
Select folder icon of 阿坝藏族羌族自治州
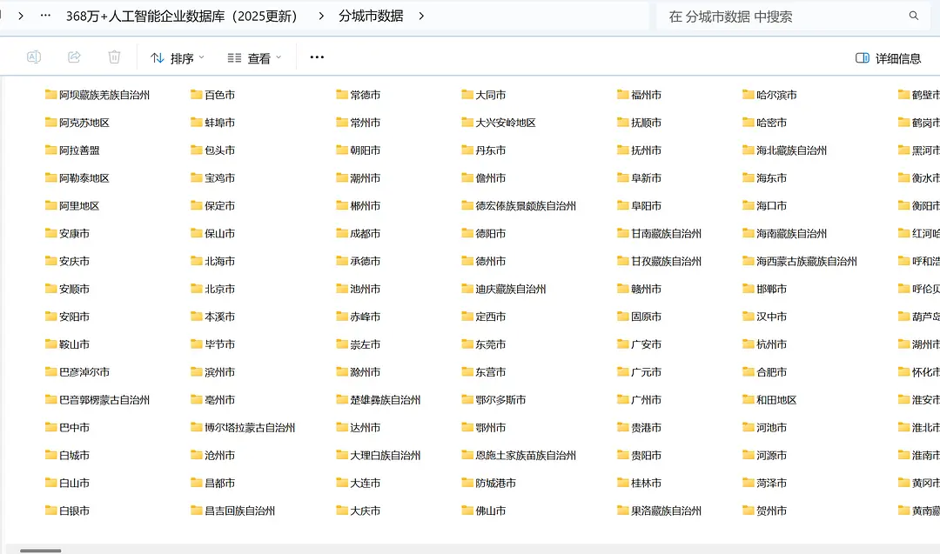[x=51, y=94]
